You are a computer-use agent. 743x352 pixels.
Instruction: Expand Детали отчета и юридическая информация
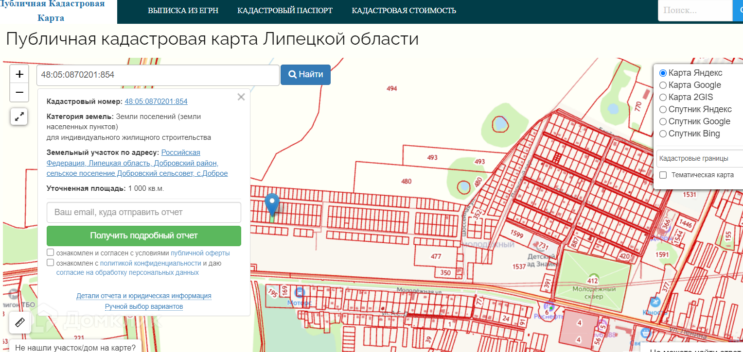point(144,296)
